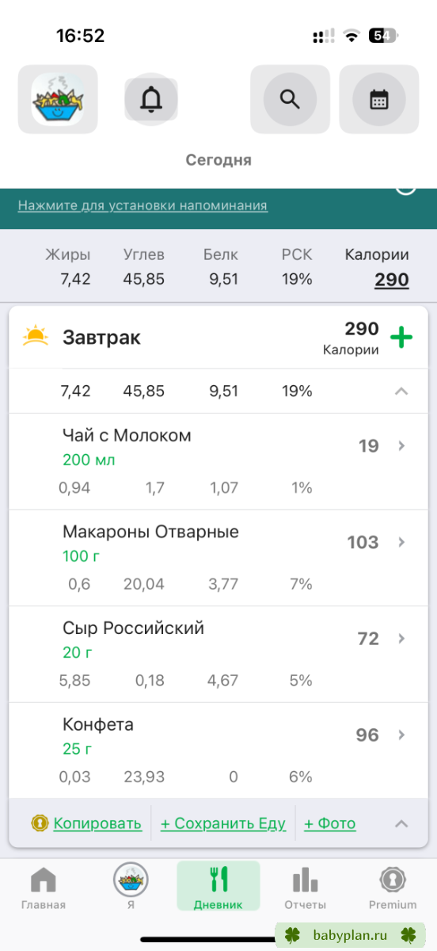Open the calendar date picker icon
This screenshot has height=951, width=437.
[379, 99]
